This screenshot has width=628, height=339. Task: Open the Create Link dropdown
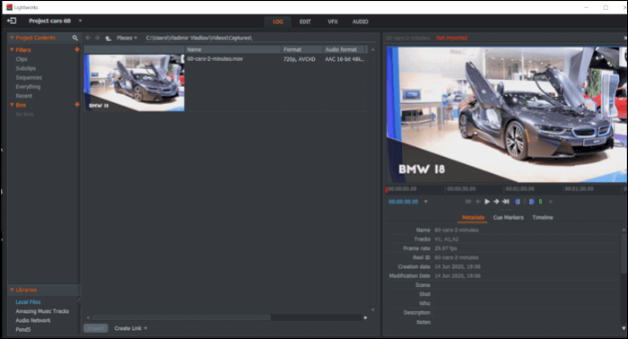pyautogui.click(x=131, y=328)
